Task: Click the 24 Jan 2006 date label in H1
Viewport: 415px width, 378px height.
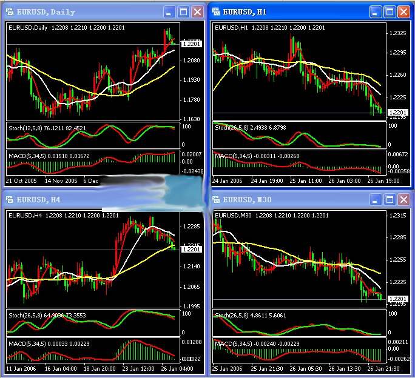Action: pyautogui.click(x=227, y=181)
